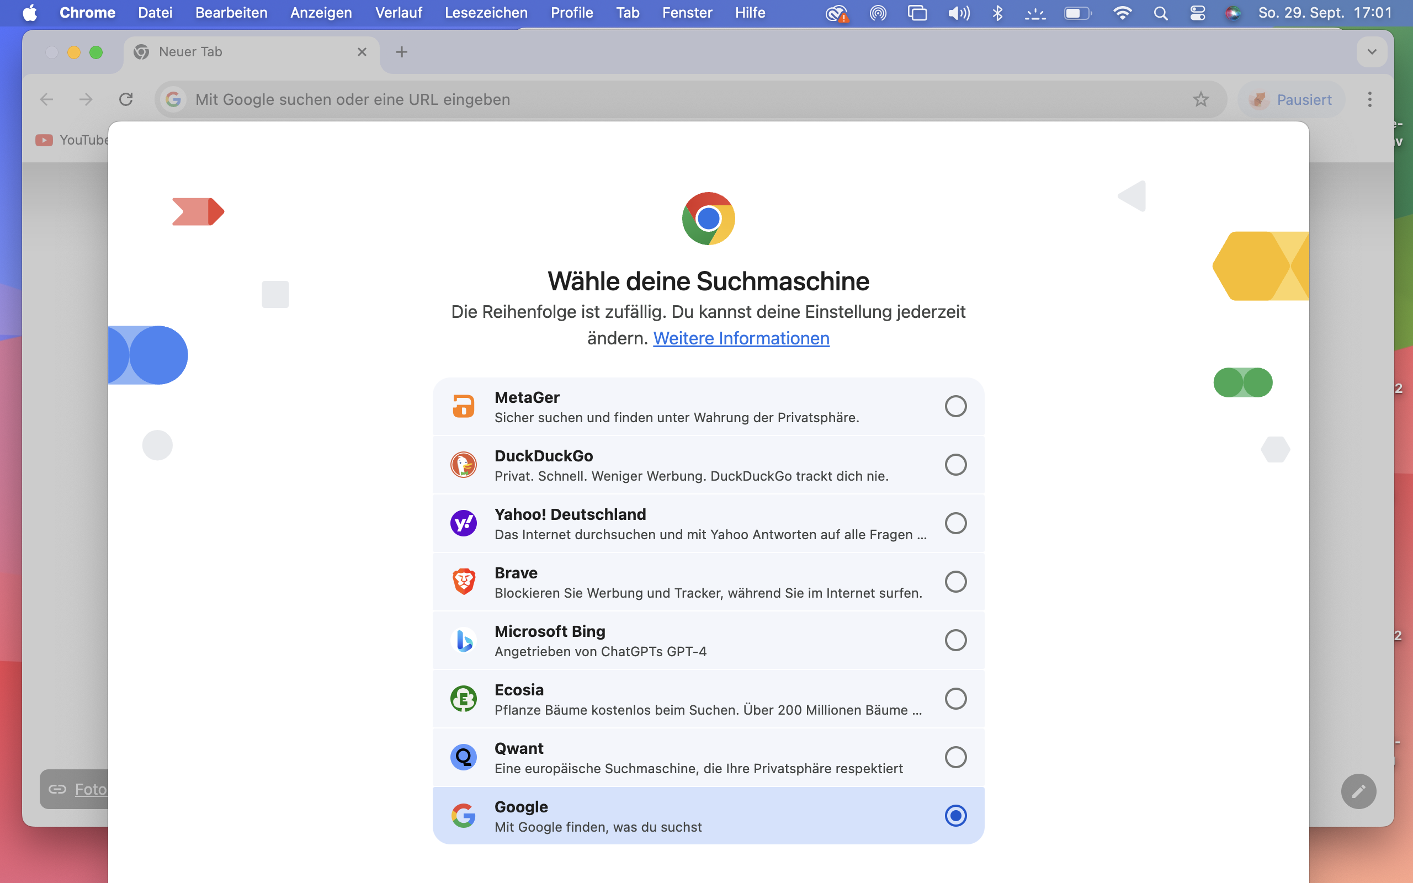1413x883 pixels.
Task: Open the Lesezeichen menu
Action: [x=486, y=13]
